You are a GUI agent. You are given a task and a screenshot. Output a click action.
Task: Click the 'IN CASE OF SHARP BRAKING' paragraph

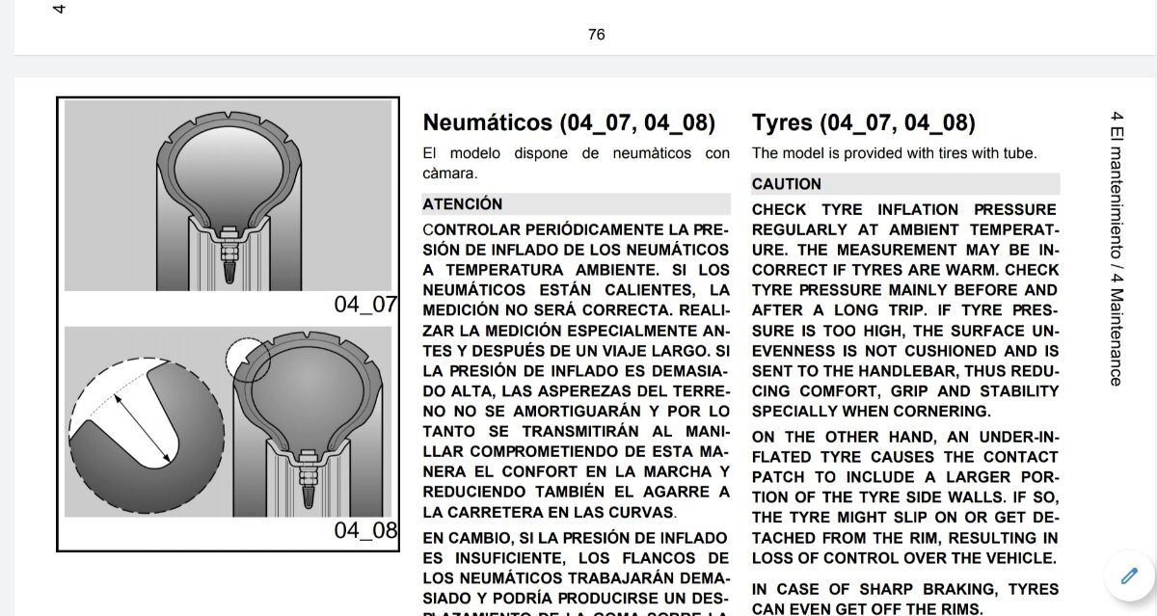point(904,598)
